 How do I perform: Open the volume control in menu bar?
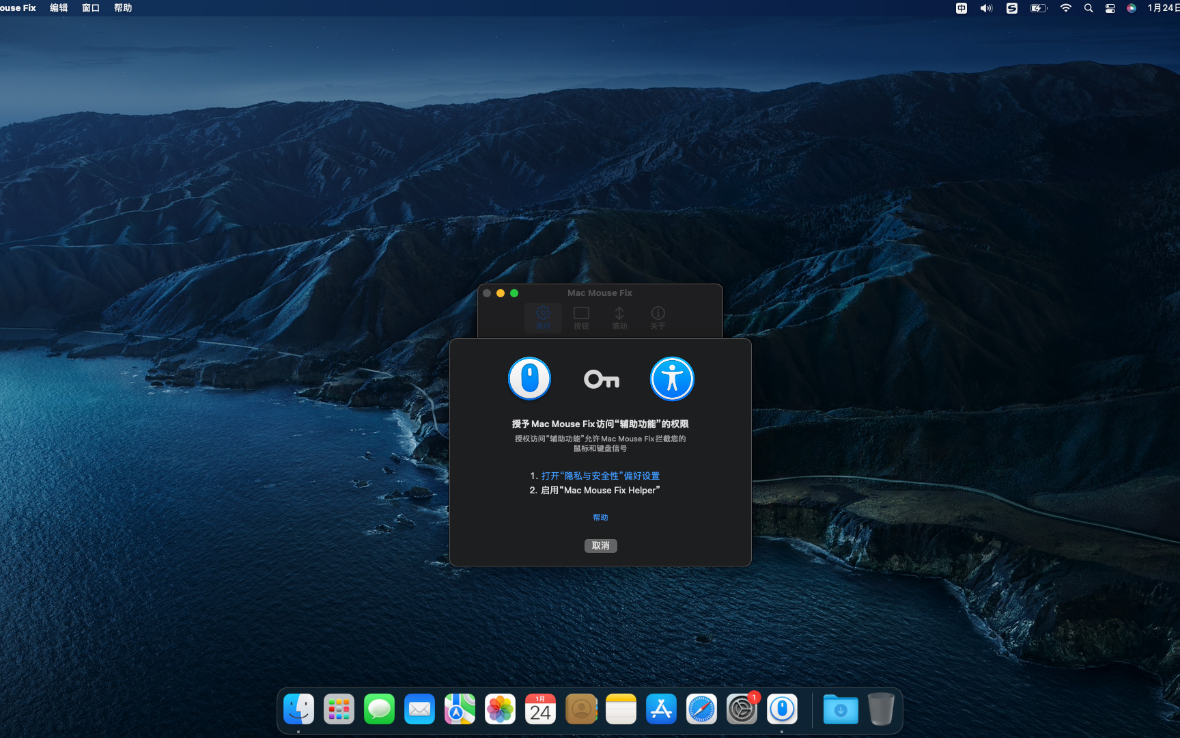(986, 8)
